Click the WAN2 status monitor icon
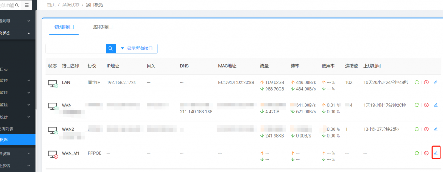443x172 pixels. click(52, 131)
